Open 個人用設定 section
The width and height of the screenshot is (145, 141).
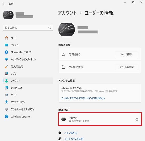point(28,67)
